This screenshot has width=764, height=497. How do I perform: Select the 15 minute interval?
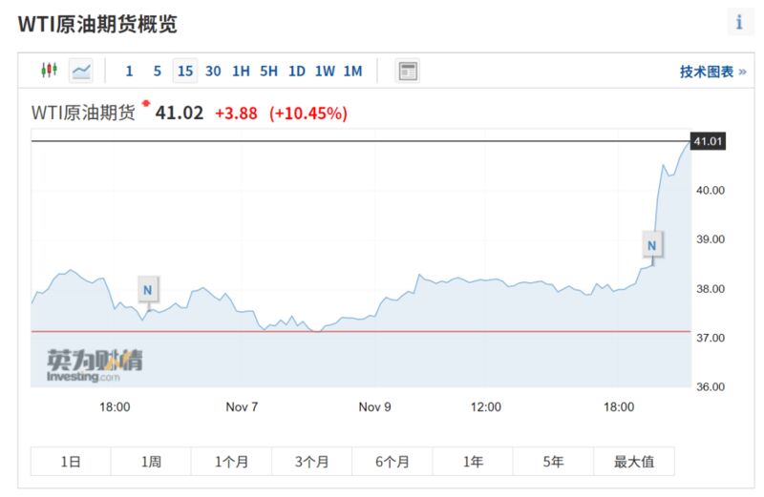[x=185, y=71]
